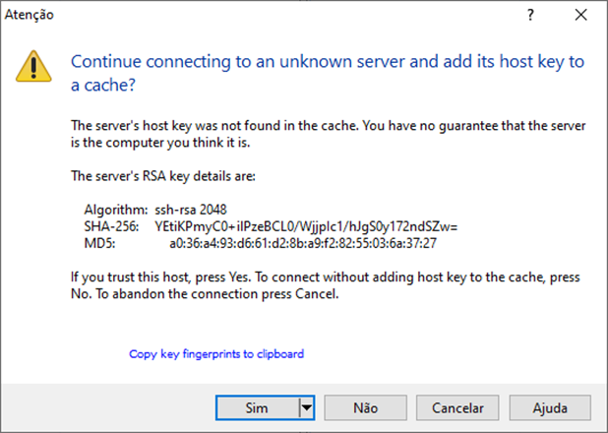This screenshot has height=433, width=608.
Task: Choose Não to connect without caching
Action: pos(365,407)
